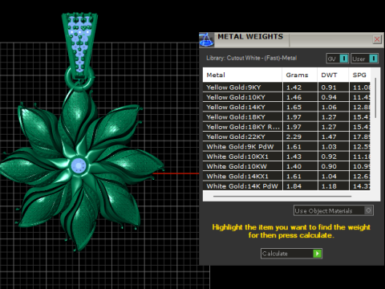The width and height of the screenshot is (385, 289).
Task: Click the SPG column header
Action: (359, 75)
